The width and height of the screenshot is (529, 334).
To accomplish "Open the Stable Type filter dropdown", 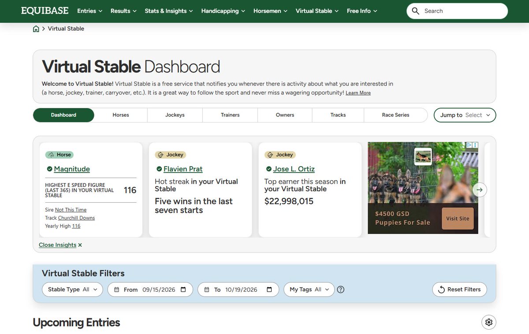I will pyautogui.click(x=72, y=289).
